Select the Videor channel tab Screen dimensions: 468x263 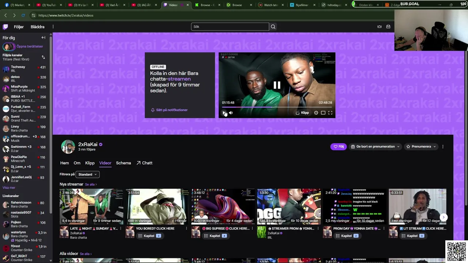105,163
